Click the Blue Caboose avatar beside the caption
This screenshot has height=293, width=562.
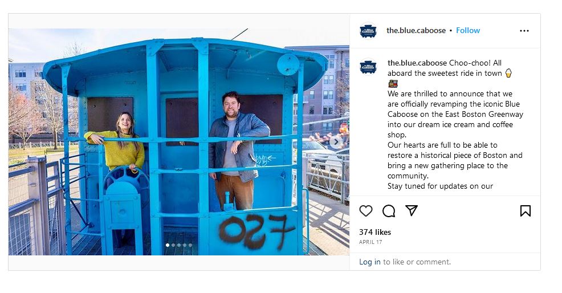(x=368, y=67)
